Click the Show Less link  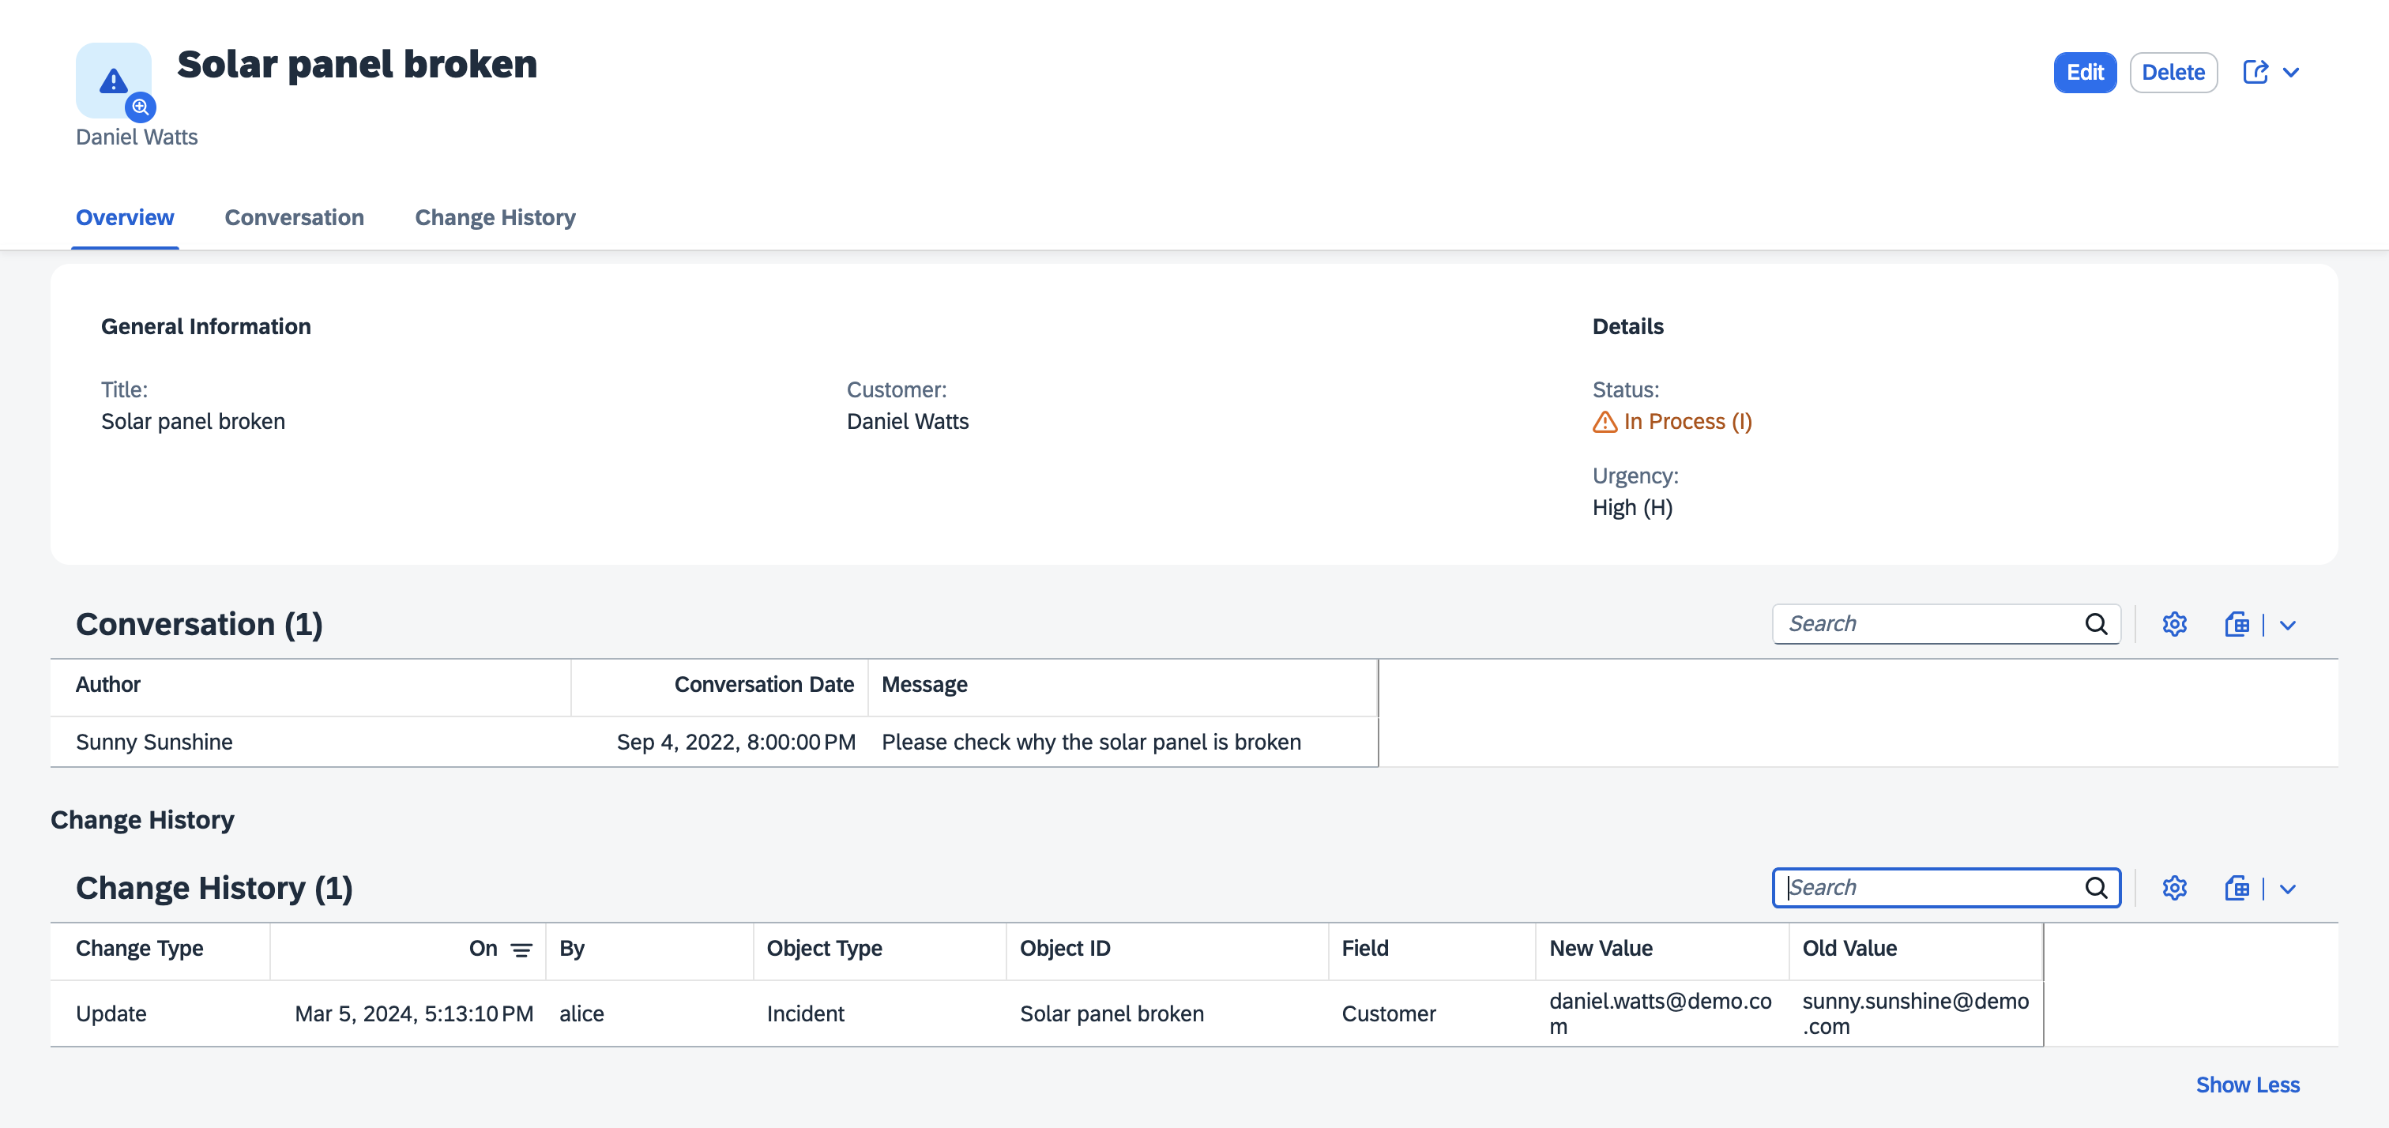(2246, 1085)
